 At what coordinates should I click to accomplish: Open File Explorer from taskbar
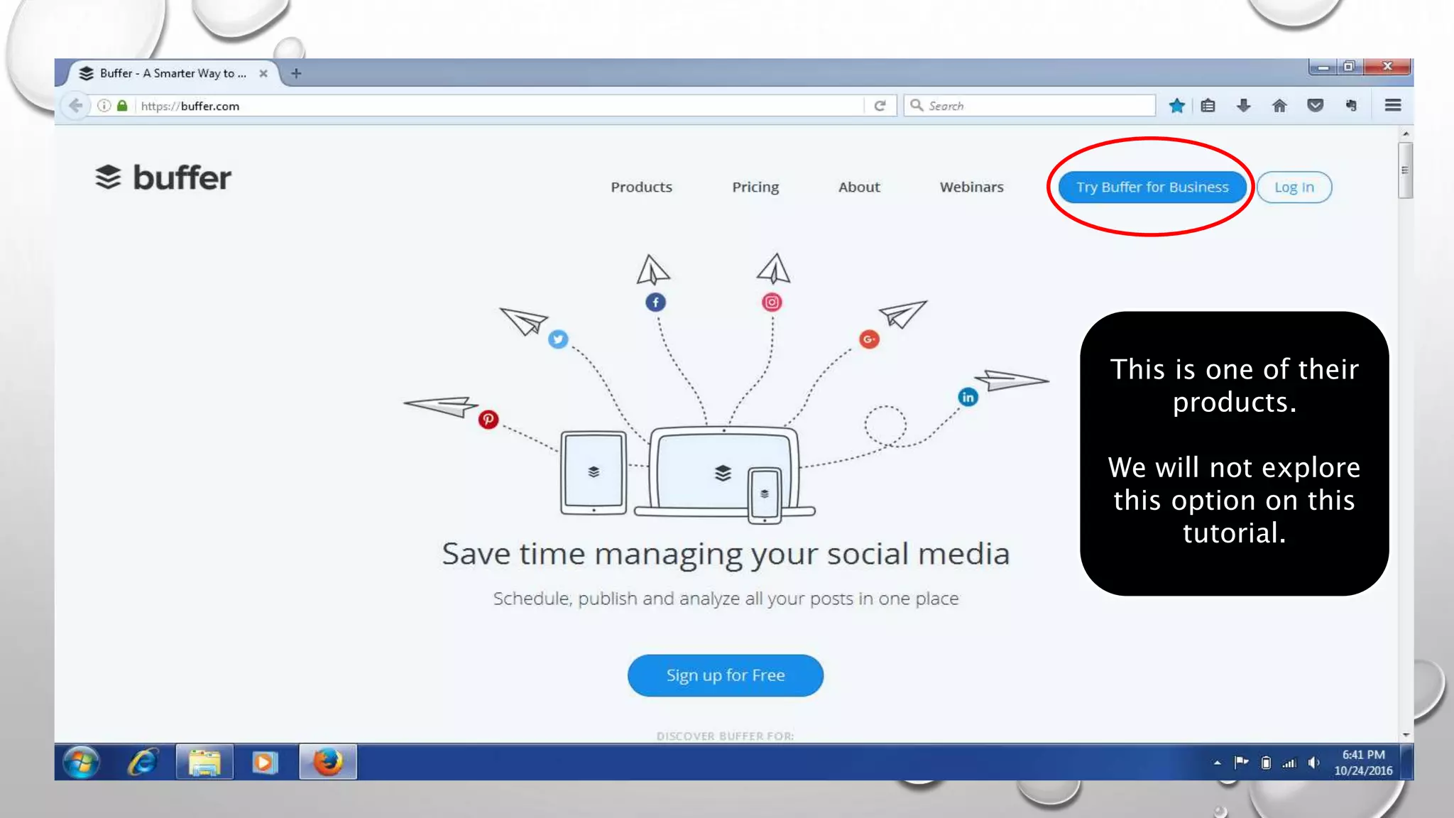click(204, 763)
